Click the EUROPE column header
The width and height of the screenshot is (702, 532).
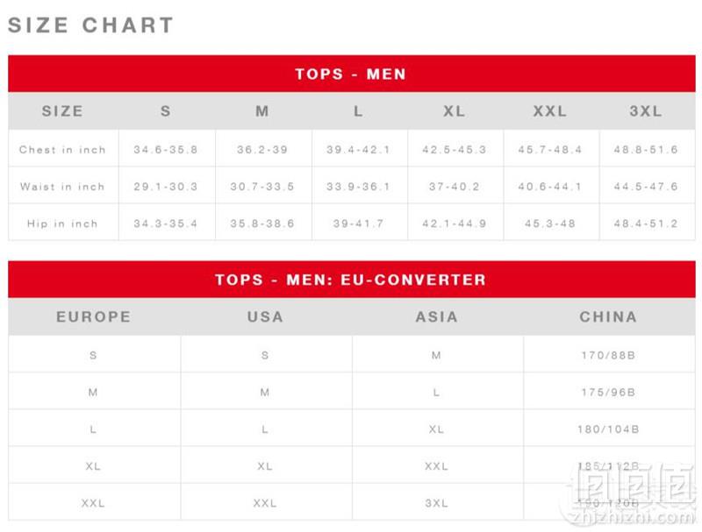point(94,316)
